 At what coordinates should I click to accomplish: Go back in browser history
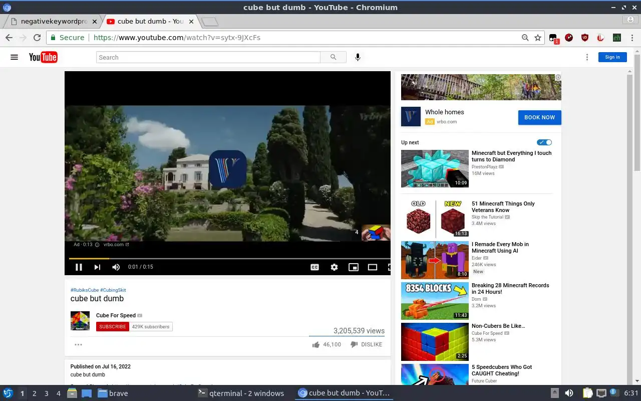9,38
